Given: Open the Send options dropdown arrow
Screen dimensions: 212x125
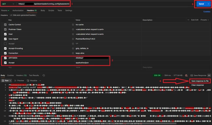Looking at the screenshot, I should (208, 4).
